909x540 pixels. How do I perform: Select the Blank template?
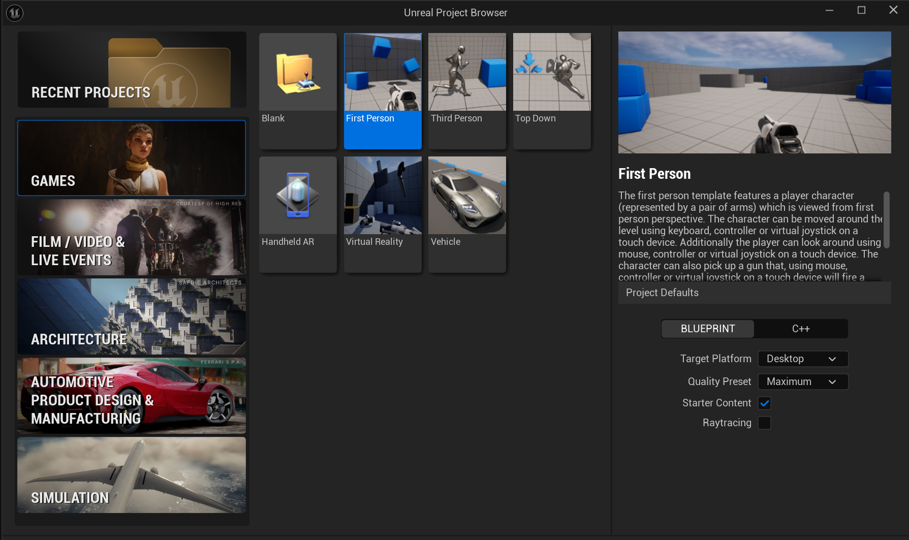298,91
